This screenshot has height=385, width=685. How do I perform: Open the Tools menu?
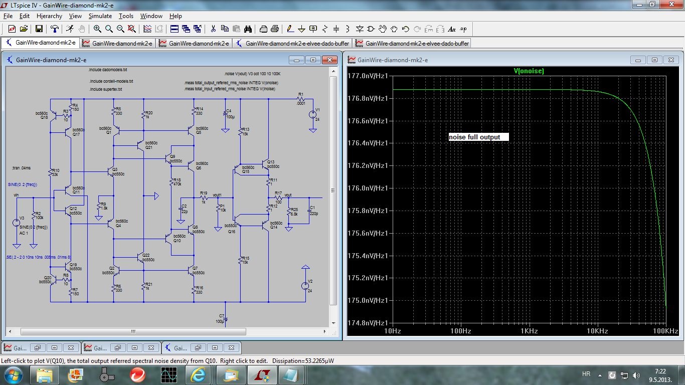coord(126,16)
